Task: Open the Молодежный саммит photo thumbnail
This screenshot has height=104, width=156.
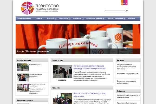Action: pyautogui.click(x=23, y=88)
